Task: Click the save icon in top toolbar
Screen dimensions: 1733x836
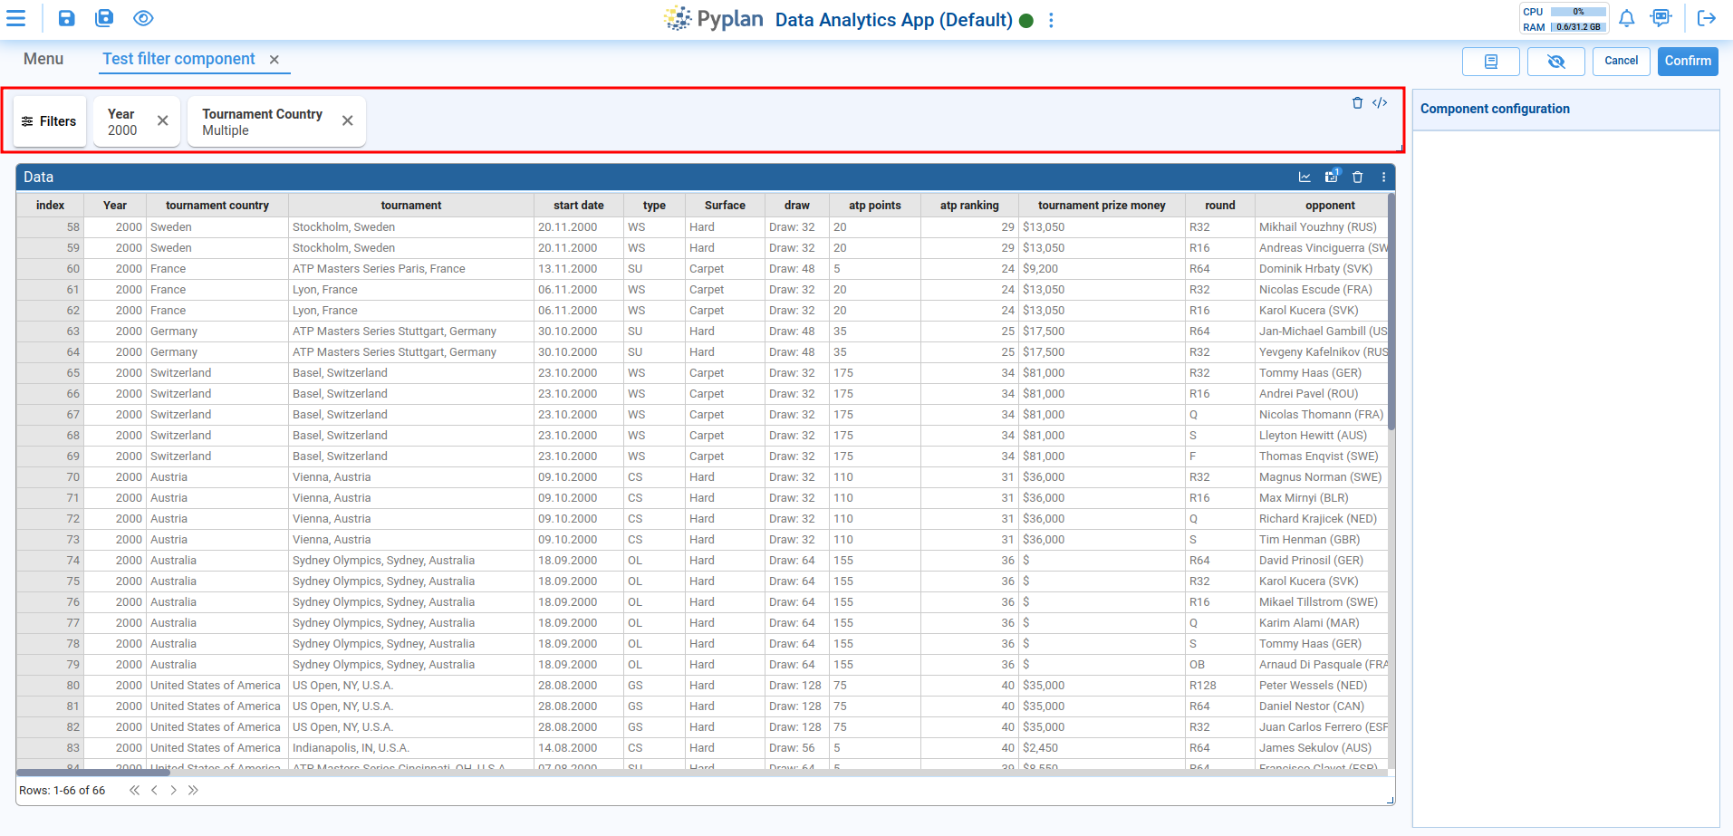Action: 67,18
